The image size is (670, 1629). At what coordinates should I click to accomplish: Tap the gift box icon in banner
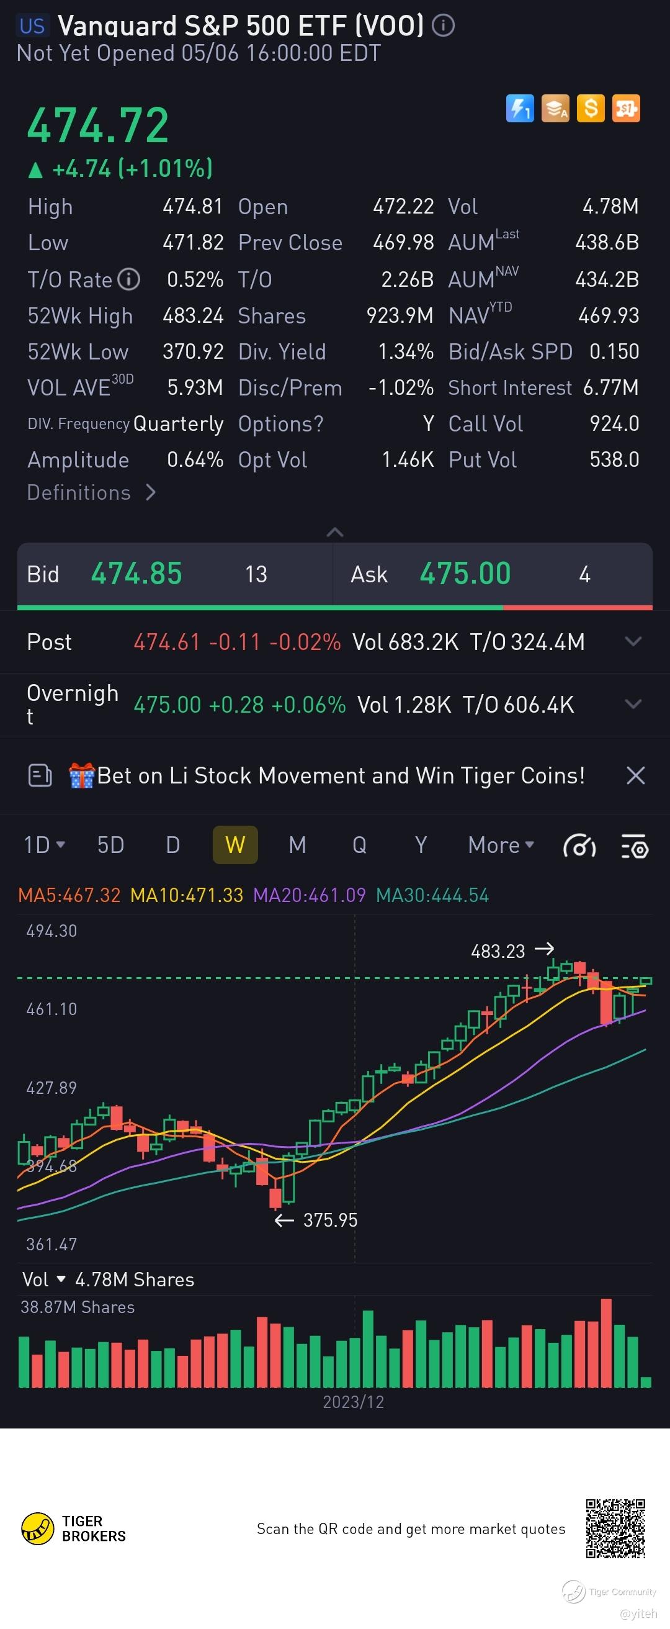pyautogui.click(x=81, y=775)
